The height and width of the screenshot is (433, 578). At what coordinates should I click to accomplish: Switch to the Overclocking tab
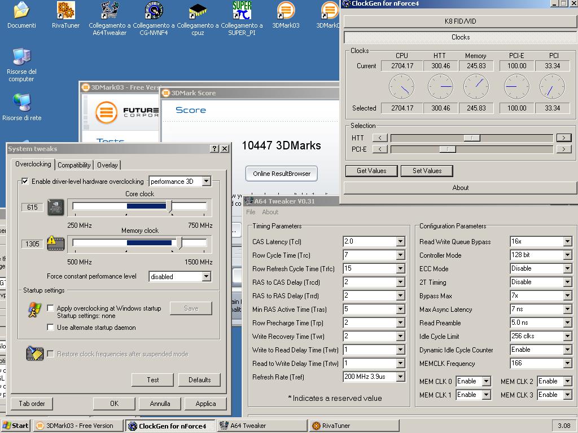[x=33, y=164]
